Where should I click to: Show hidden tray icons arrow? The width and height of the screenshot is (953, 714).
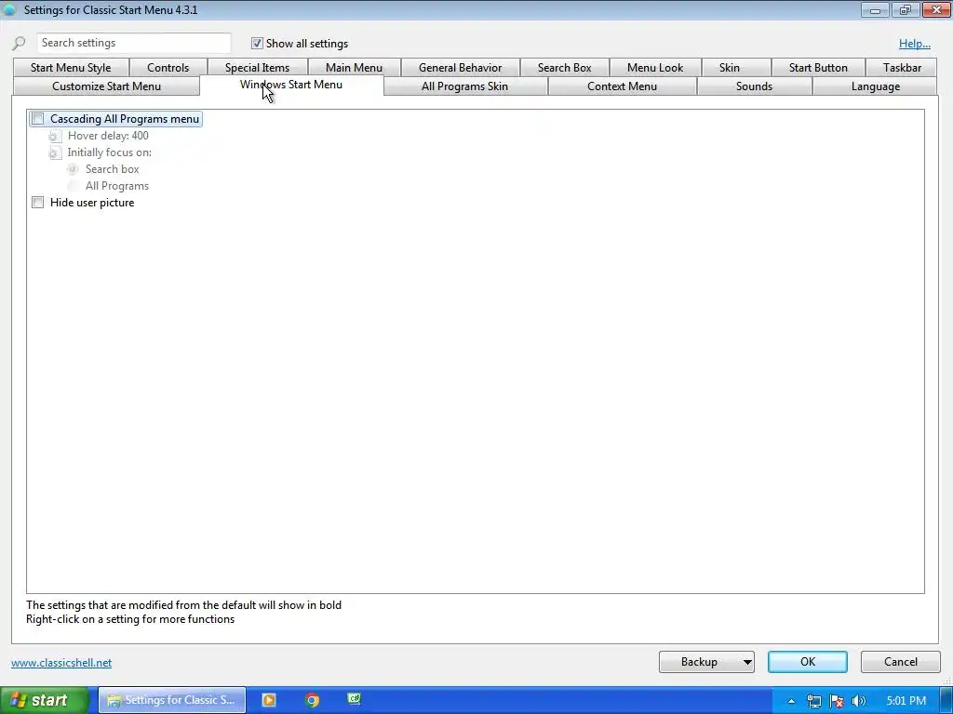791,701
